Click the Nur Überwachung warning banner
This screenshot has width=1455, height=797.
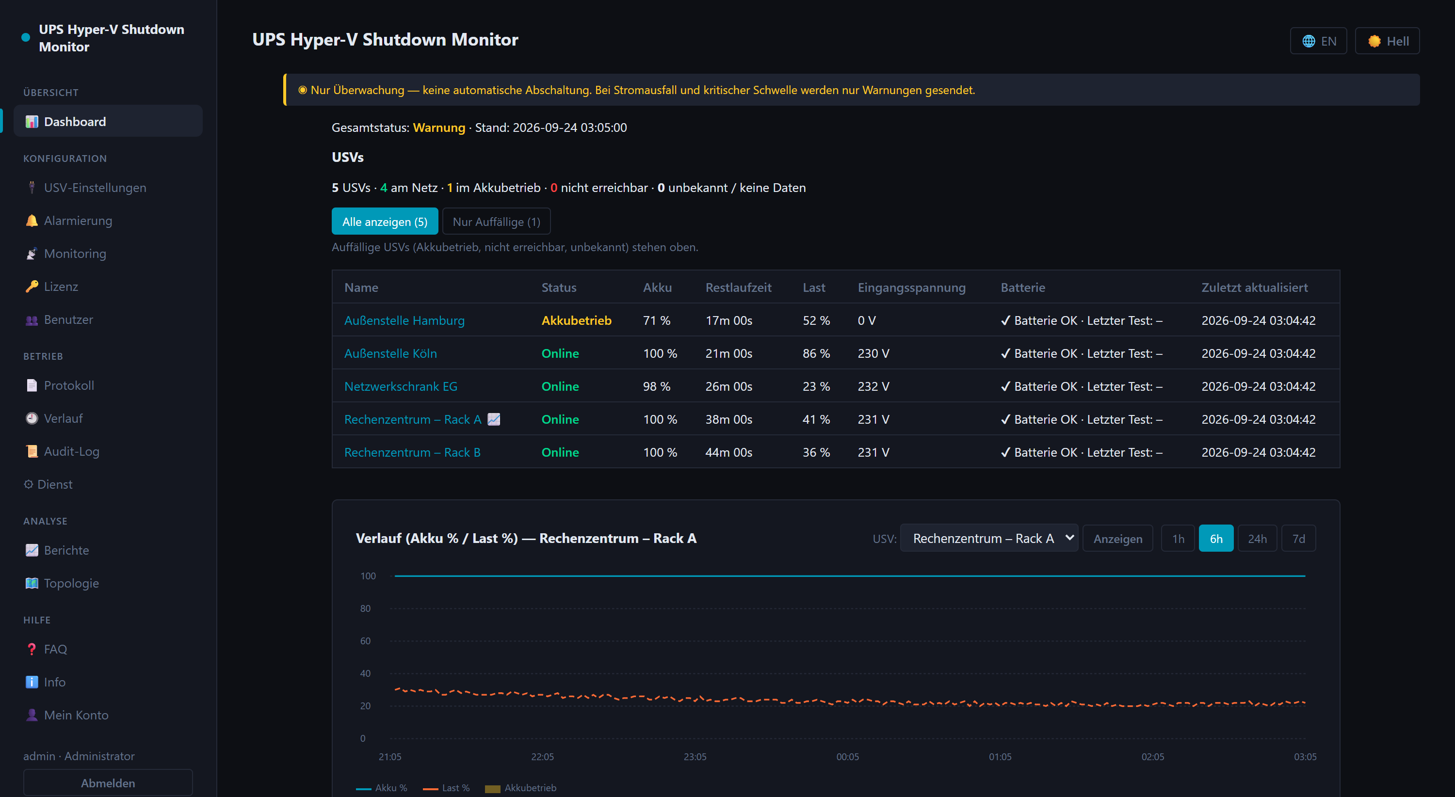[x=851, y=90]
